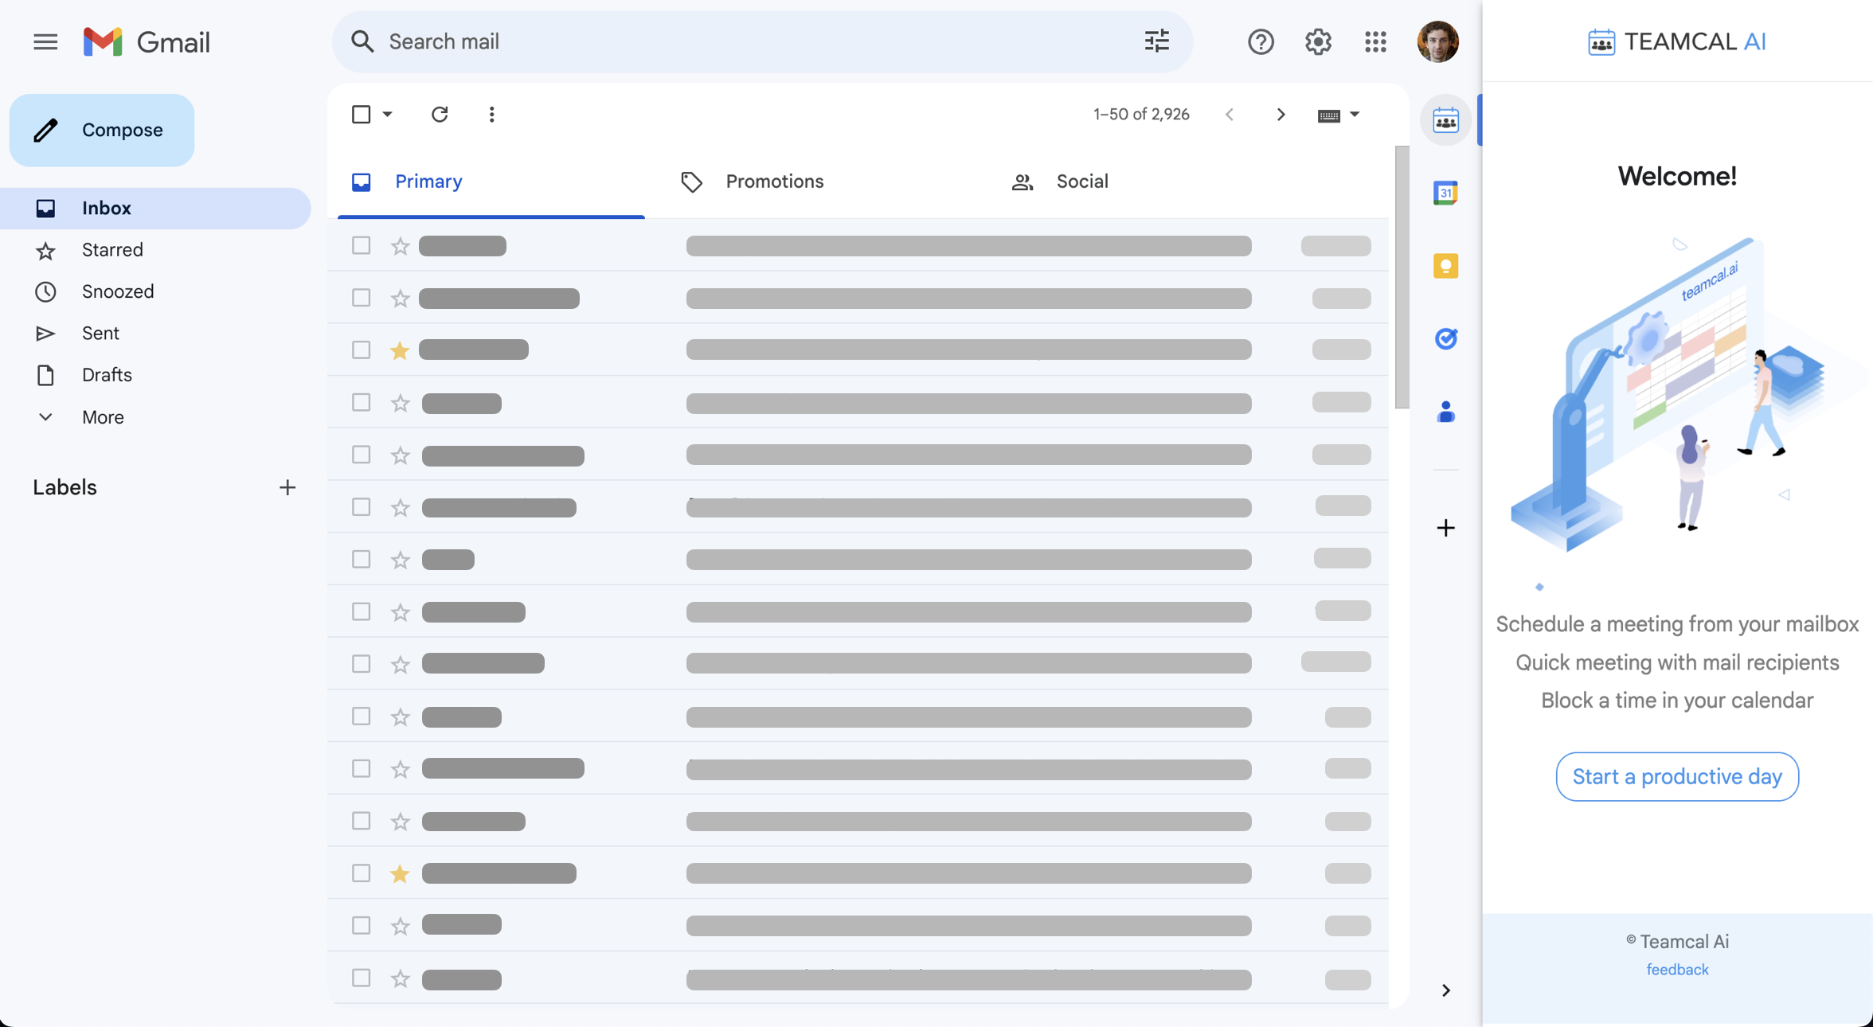Unstar the starred email near the bottom
Viewport: 1873px width, 1027px height.
pos(400,873)
